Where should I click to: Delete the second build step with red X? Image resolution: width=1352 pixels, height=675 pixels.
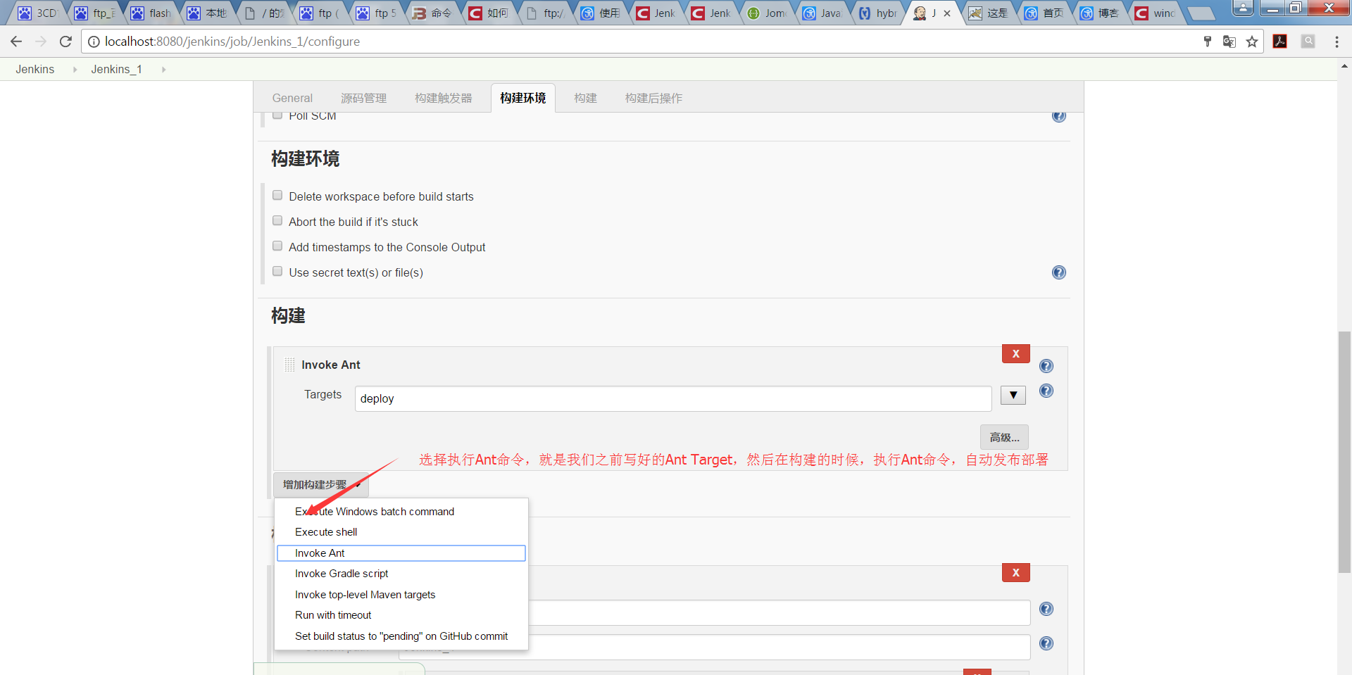coord(1015,573)
